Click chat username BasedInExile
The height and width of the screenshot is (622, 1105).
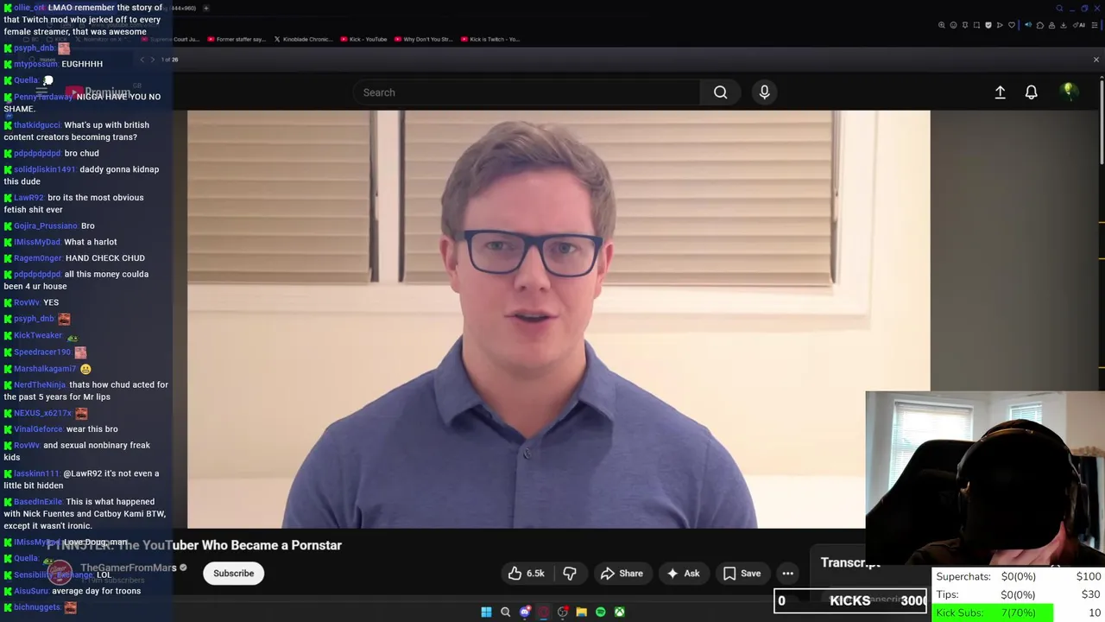[38, 502]
